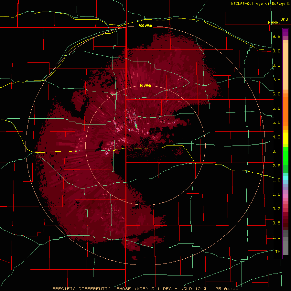Viewport: 291px width, 291px height.
Task: Select the 5.8 legend value
Action: click(276, 108)
